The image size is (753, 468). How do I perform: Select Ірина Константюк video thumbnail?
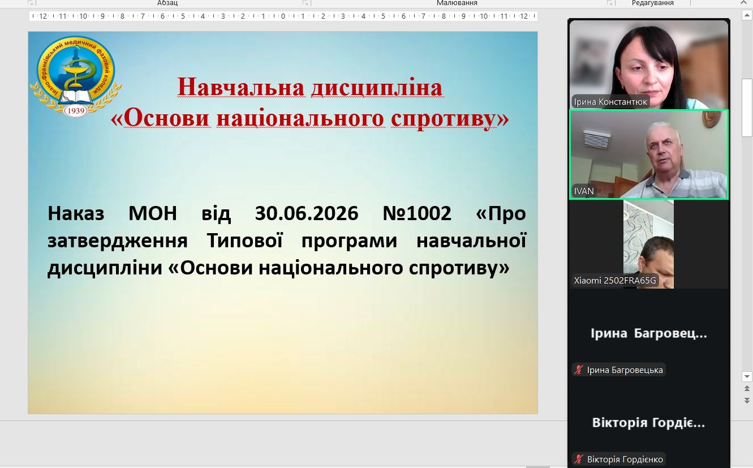[x=649, y=65]
